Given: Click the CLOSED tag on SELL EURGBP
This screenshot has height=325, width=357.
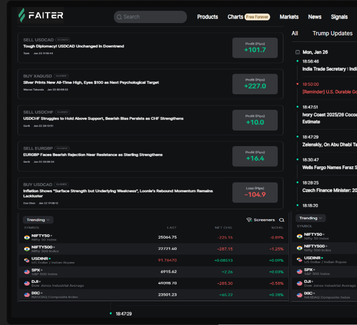Looking at the screenshot, I should (x=62, y=148).
